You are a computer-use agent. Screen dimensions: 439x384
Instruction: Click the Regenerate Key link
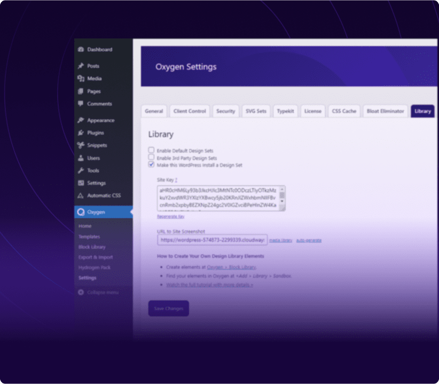pos(170,216)
